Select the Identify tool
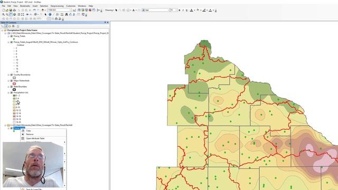This screenshot has height=190, width=338. (x=50, y=14)
